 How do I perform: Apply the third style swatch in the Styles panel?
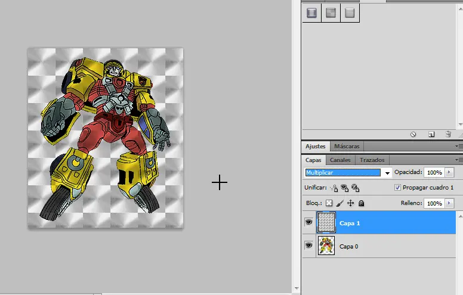350,13
